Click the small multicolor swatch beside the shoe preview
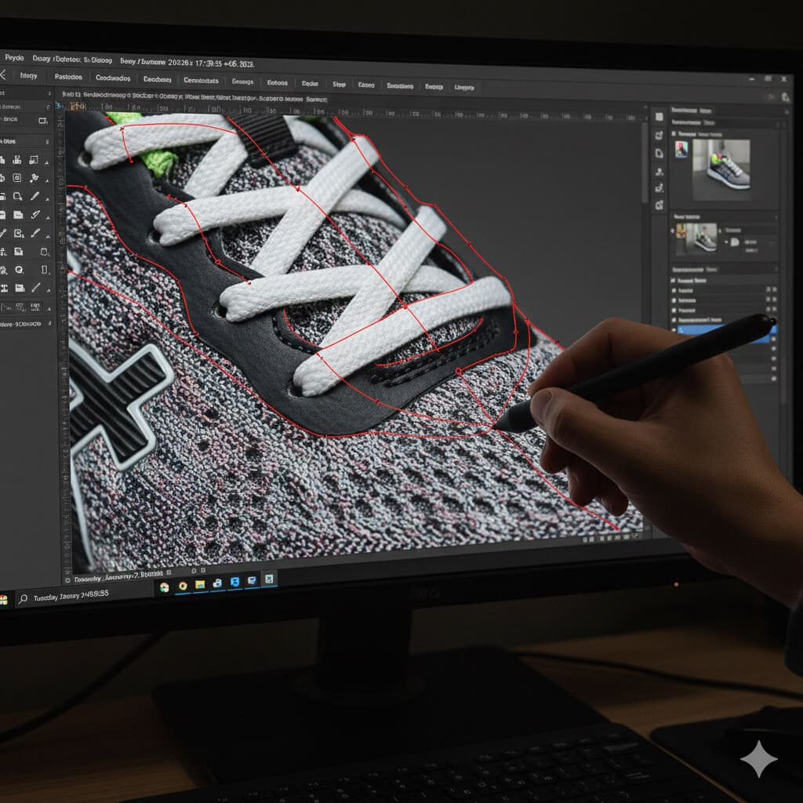Screen dimensions: 803x803 (681, 148)
